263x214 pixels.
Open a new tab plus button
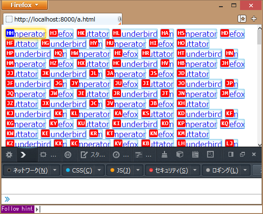point(254,19)
